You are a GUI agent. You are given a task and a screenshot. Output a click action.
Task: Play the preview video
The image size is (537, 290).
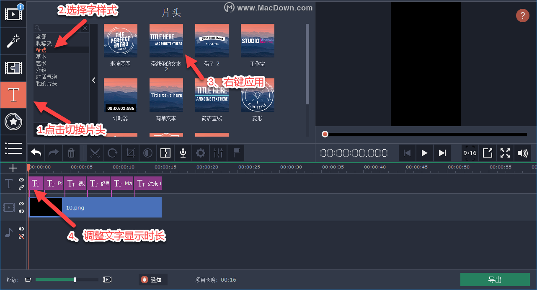tap(424, 153)
